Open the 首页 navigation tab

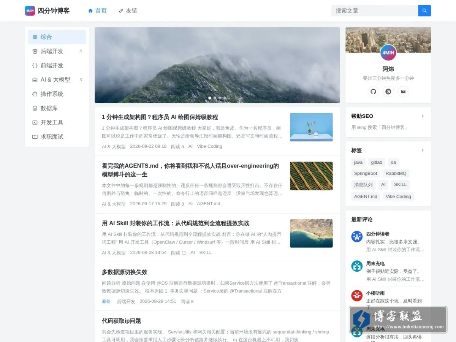[97, 11]
